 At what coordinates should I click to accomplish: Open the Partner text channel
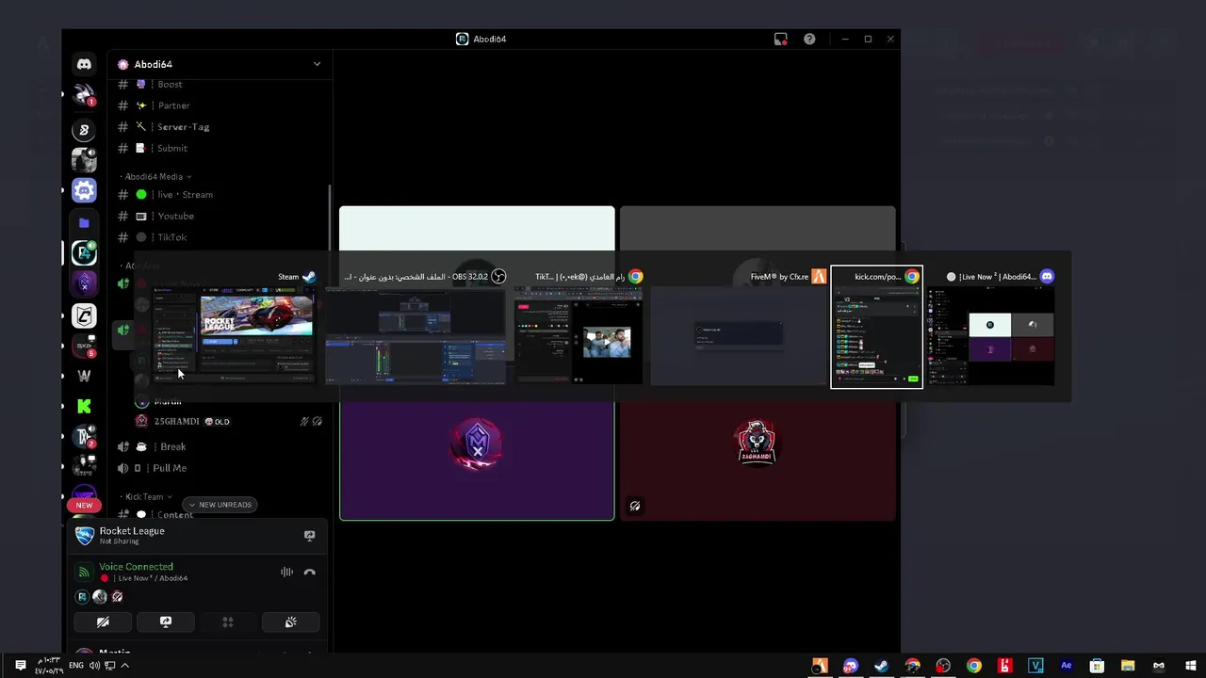point(219,105)
